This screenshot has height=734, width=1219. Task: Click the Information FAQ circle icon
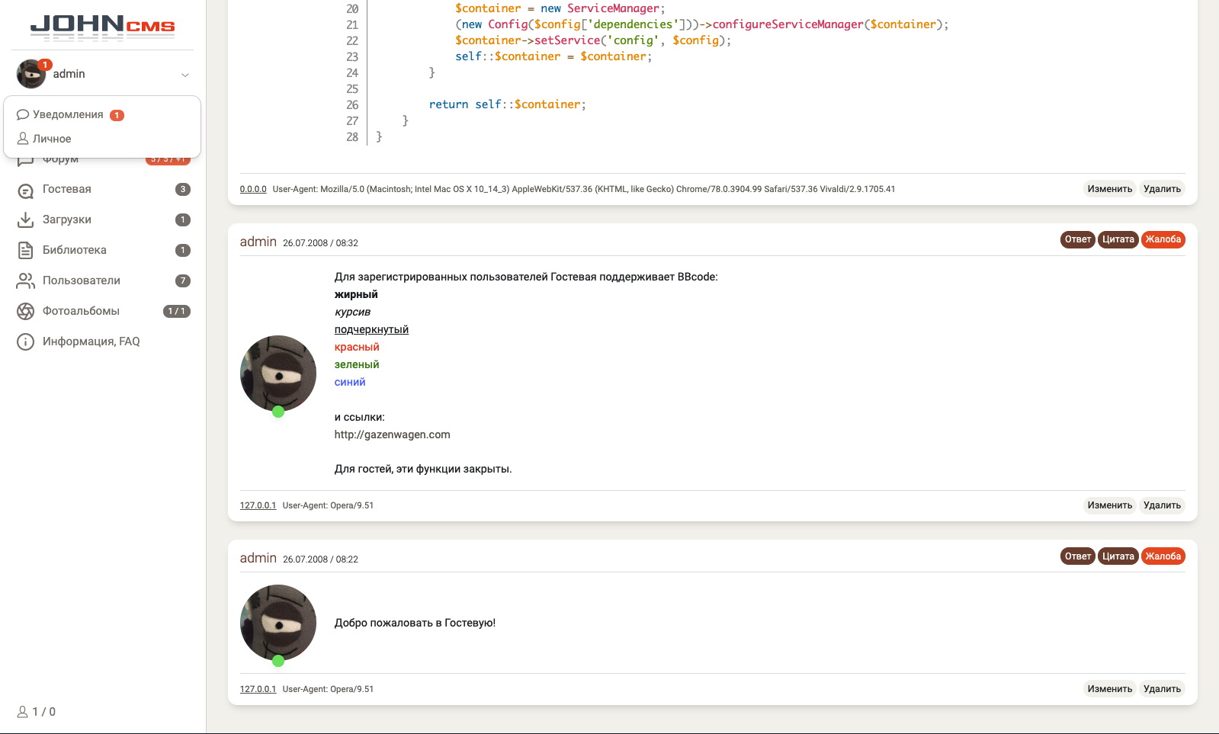[25, 341]
